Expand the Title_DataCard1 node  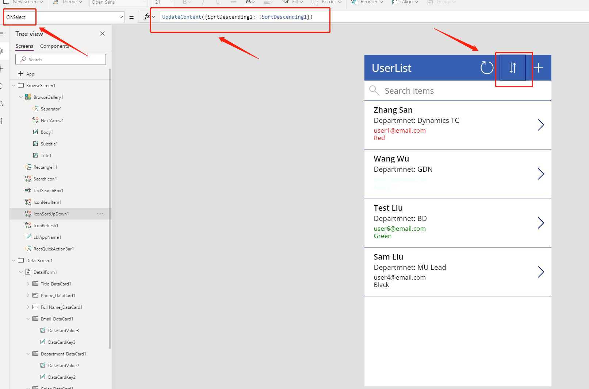28,284
